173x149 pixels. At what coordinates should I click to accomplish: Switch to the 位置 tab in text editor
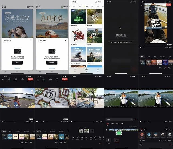122,124
